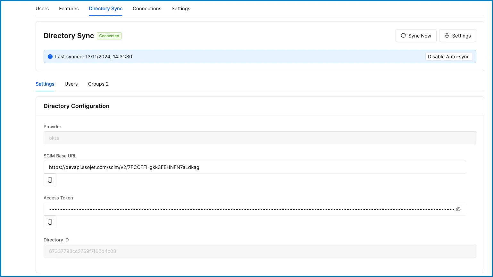
Task: Toggle auto-sync off via Disable Auto-sync
Action: 448,56
